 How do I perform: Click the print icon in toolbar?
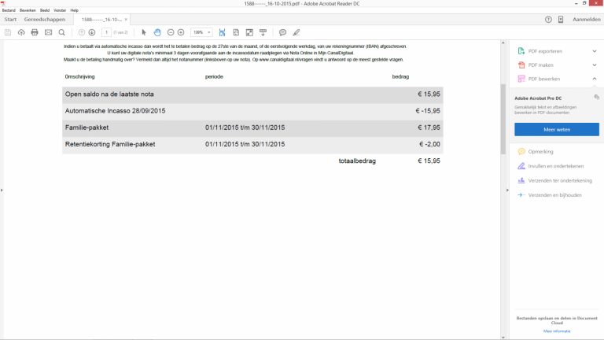pos(35,32)
